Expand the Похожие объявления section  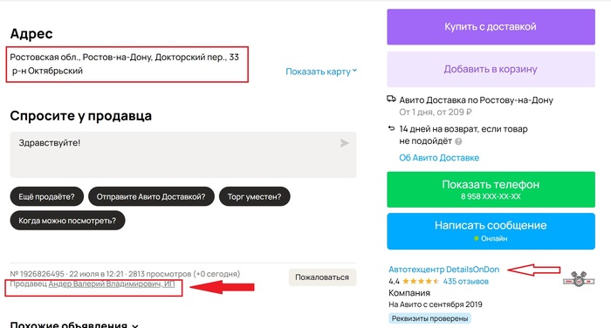tap(74, 325)
